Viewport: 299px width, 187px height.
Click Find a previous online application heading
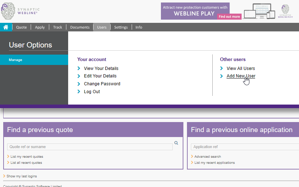tap(242, 130)
